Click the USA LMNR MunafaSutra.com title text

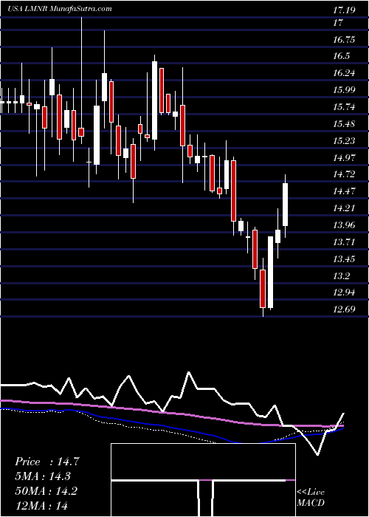tap(59, 9)
